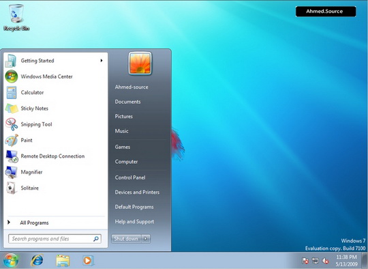Image resolution: width=368 pixels, height=269 pixels.
Task: Click the magnifying glass search icon
Action: (x=96, y=239)
